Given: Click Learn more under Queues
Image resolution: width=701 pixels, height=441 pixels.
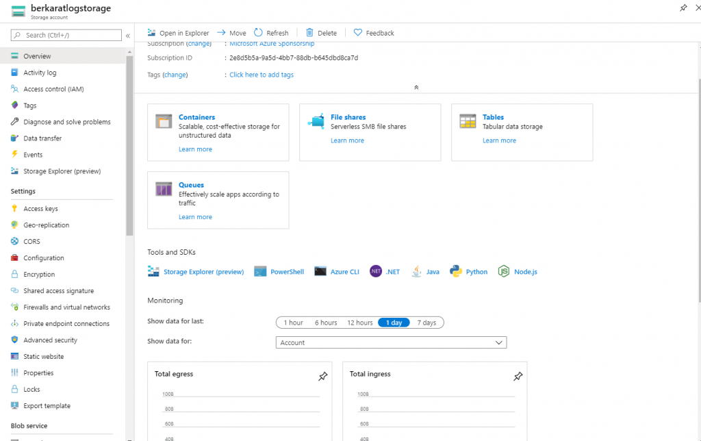Looking at the screenshot, I should (x=195, y=217).
